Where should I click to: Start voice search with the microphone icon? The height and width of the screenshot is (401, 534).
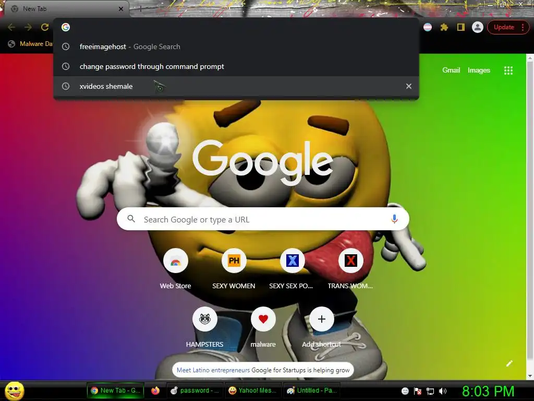(394, 219)
